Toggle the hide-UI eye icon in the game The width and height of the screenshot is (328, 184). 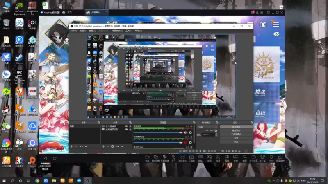[x=276, y=34]
